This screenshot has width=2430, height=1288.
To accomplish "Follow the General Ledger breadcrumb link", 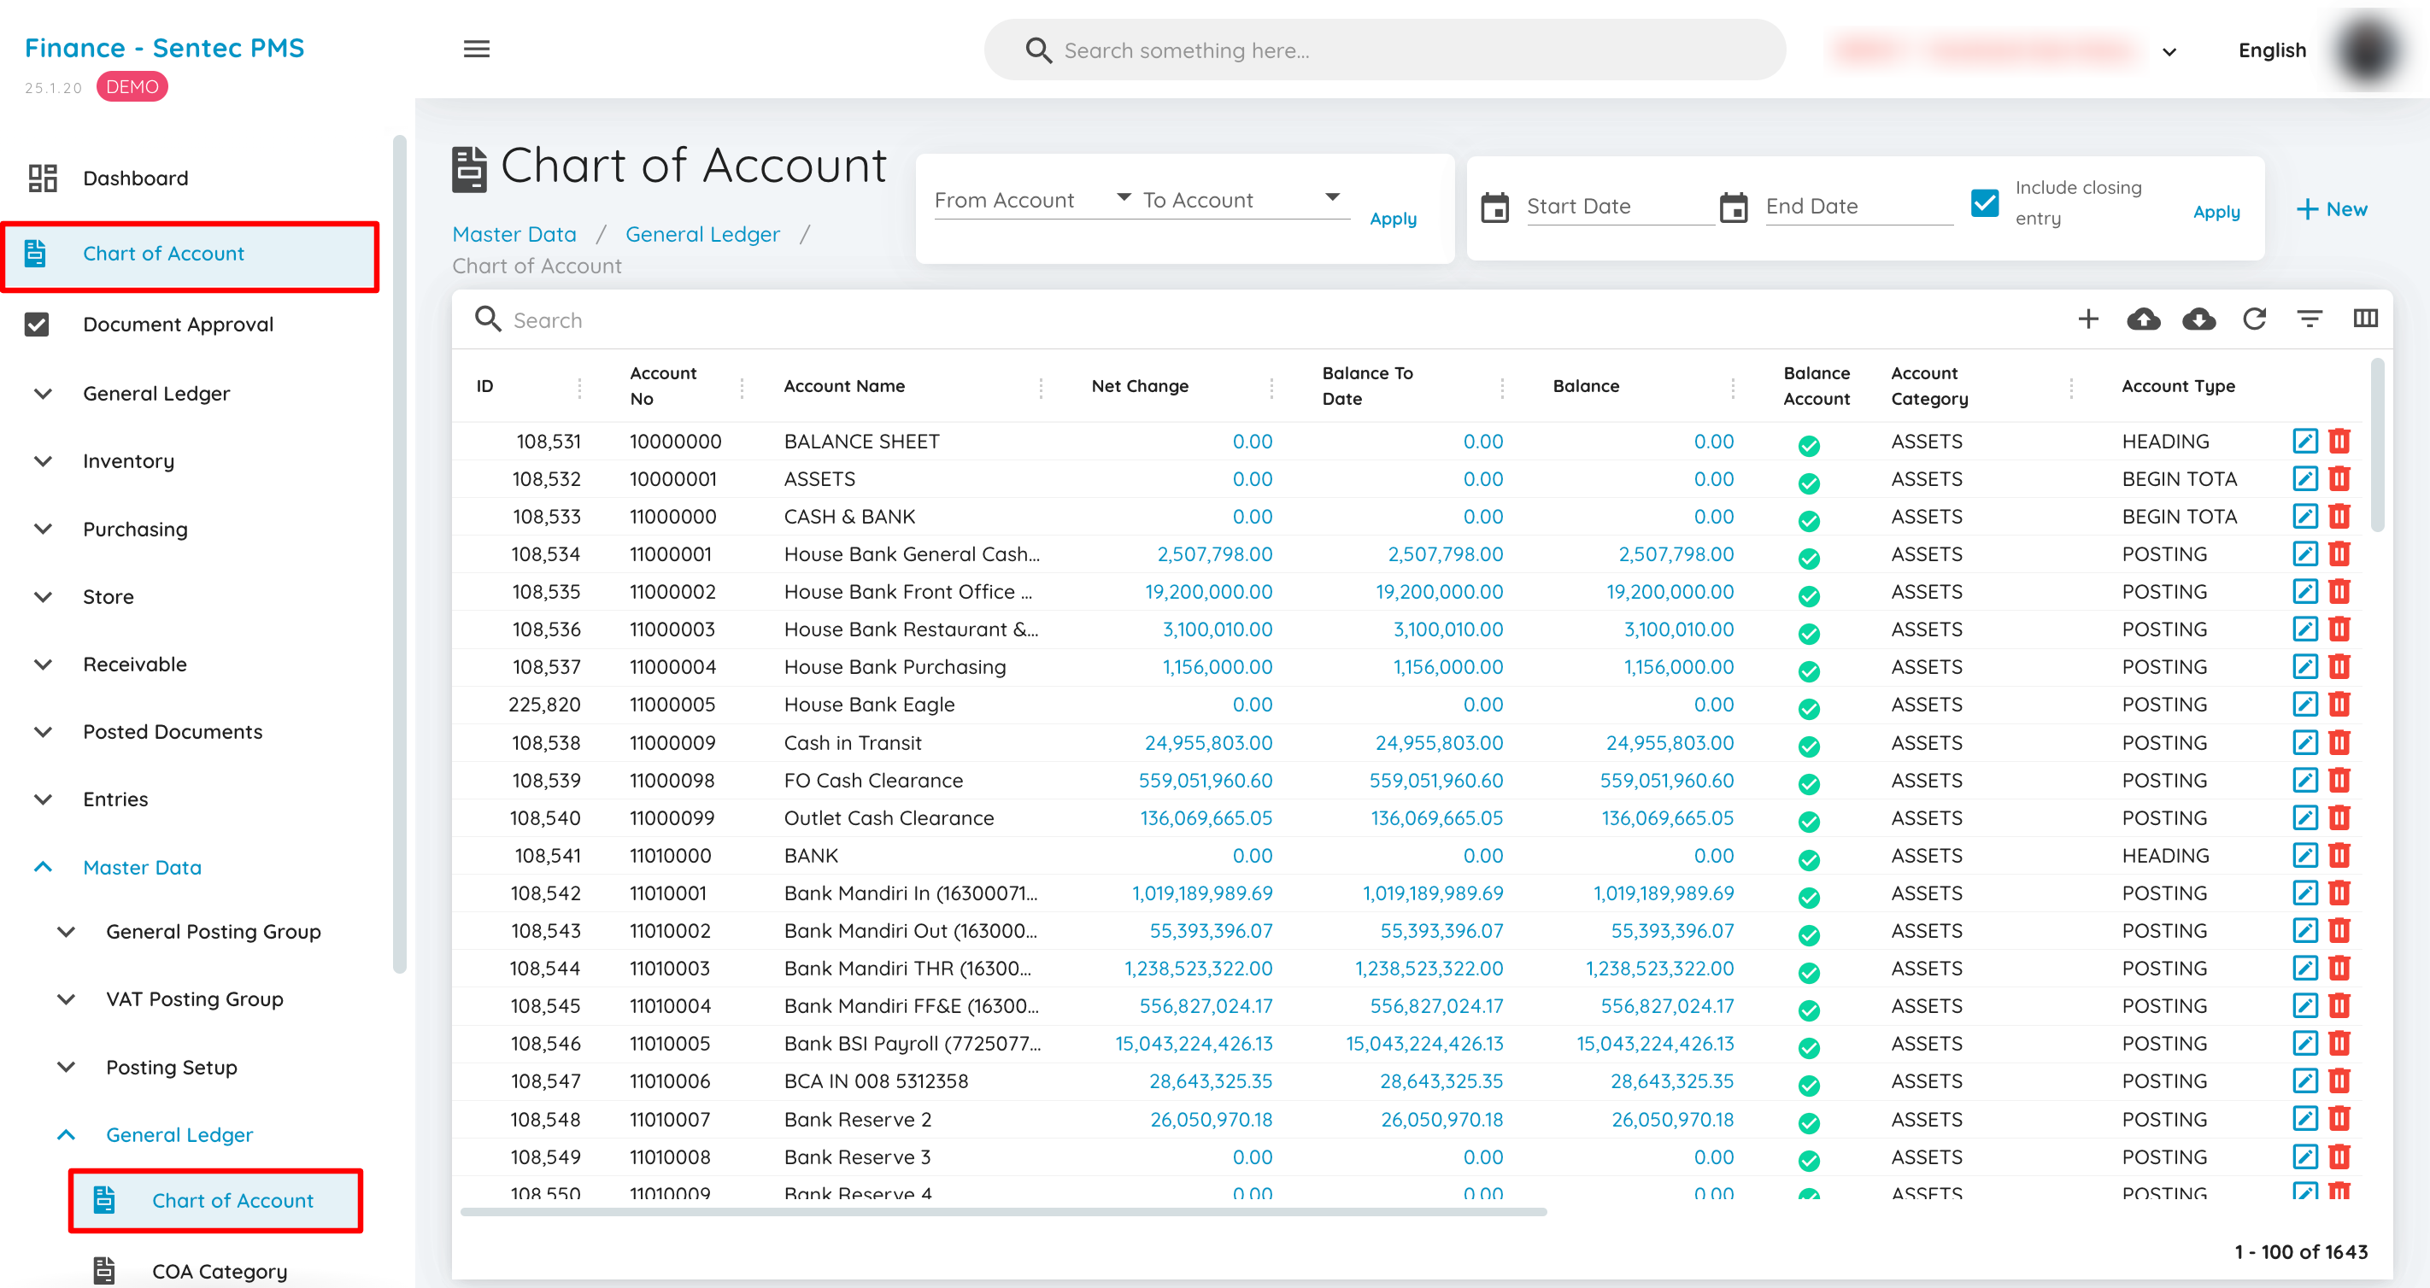I will (701, 234).
